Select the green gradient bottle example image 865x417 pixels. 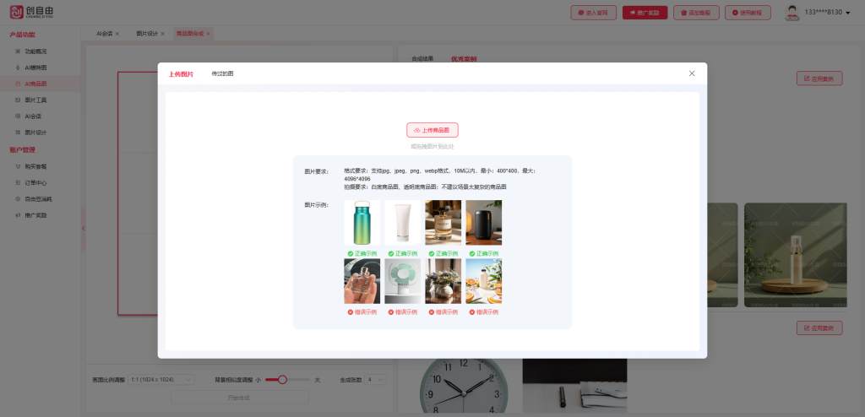click(362, 223)
